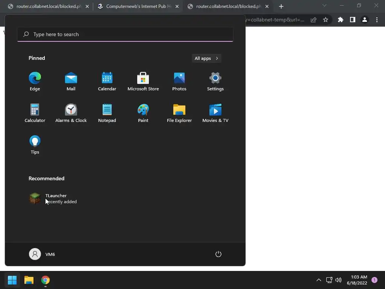Close the Computernewb's Internet Pub tab

[177, 6]
